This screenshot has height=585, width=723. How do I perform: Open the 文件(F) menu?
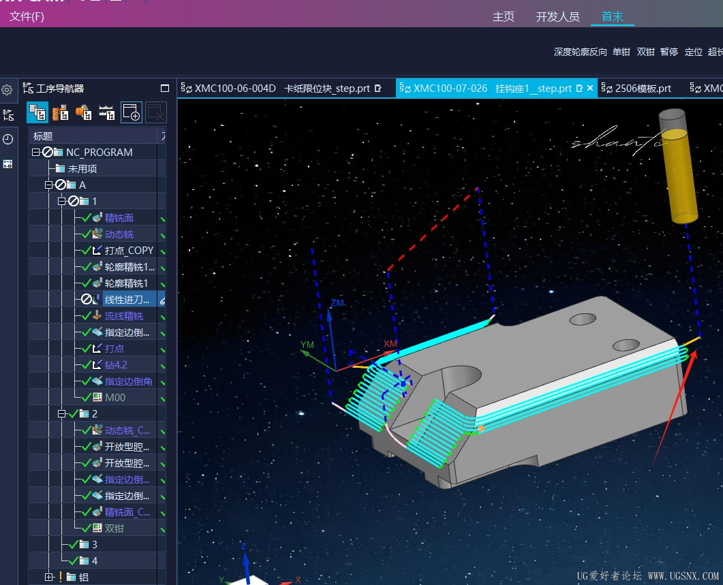point(27,16)
